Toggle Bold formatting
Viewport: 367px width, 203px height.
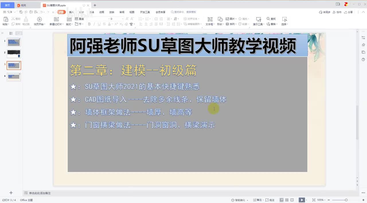pos(89,24)
